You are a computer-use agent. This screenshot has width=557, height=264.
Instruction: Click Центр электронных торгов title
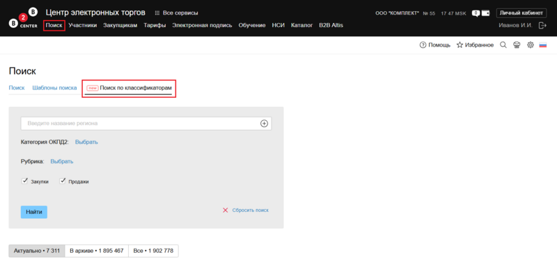pos(95,13)
